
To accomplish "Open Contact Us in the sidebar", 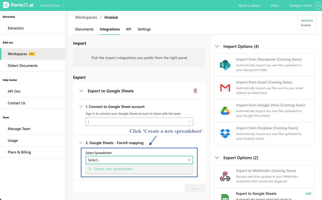I will 33,103.
